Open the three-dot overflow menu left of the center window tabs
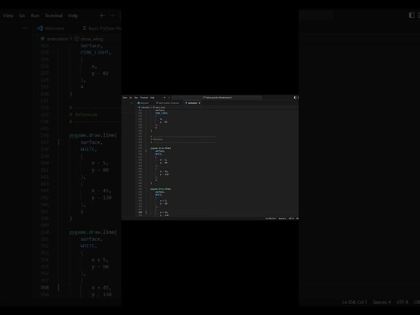The image size is (420, 315). coord(131,103)
